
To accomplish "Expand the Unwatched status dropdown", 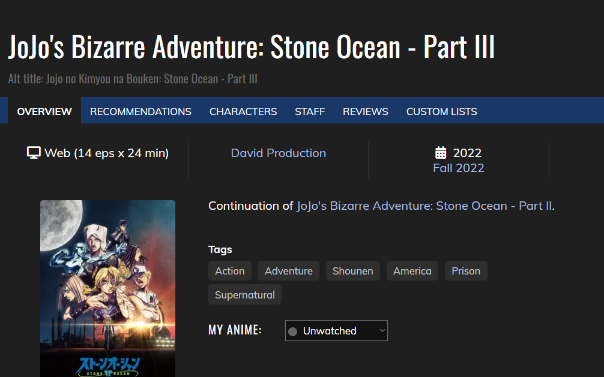I will click(x=336, y=330).
